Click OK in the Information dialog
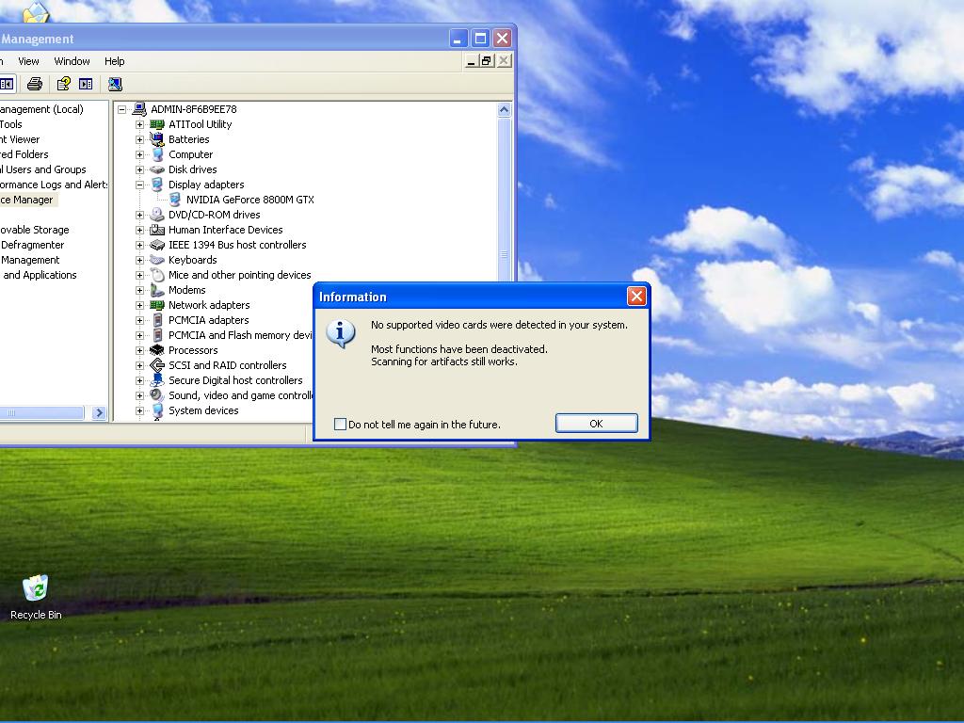 click(596, 424)
